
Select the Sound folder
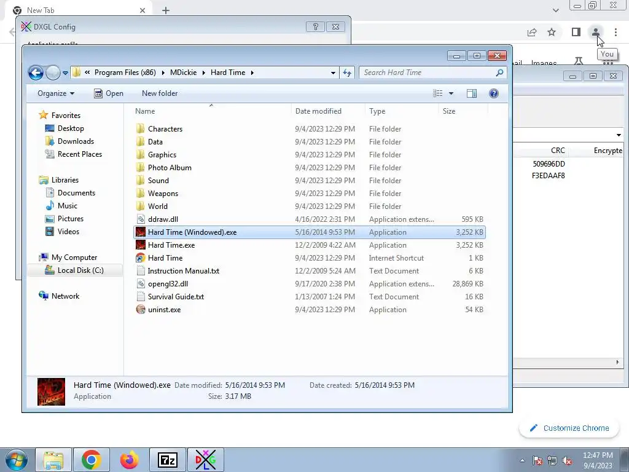[310, 181]
